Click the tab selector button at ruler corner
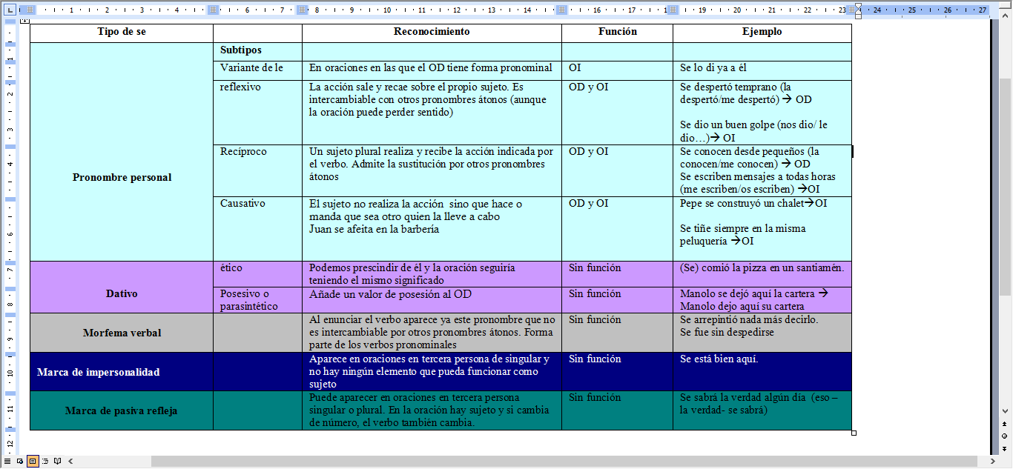This screenshot has width=1013, height=469. 8,10
